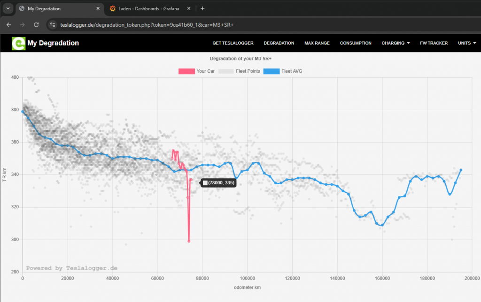This screenshot has width=481, height=302.
Task: Click the last Fleet AVG point near 195000 km
Action: [x=461, y=170]
